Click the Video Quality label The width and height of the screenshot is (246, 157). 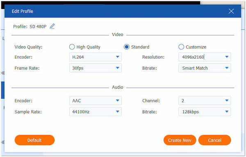28,47
